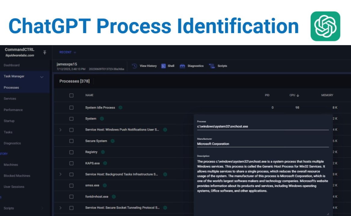This screenshot has height=216, width=351.
Task: Click ChatGPT icon for Background Tasks Infrastructure host
Action: point(165,174)
